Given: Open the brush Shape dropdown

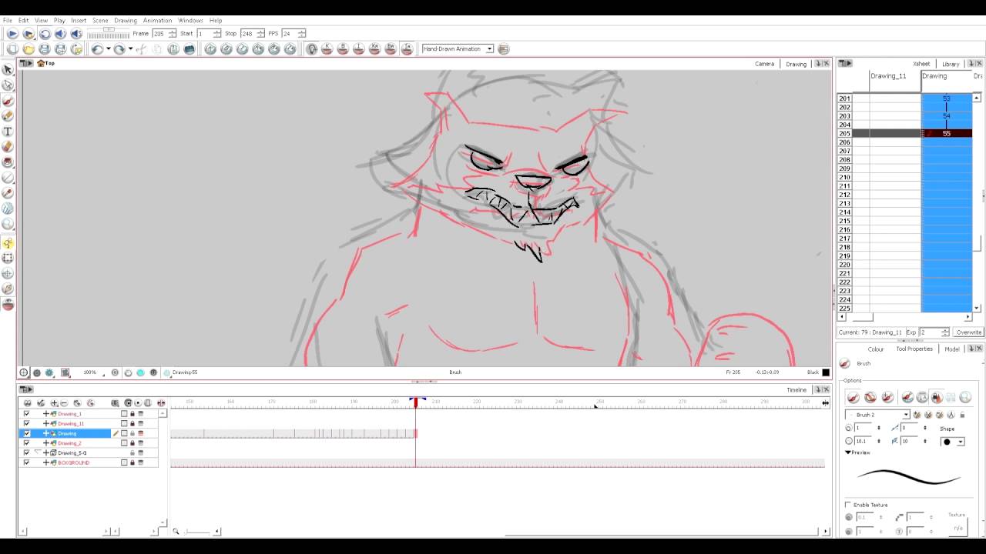Looking at the screenshot, I should coord(953,442).
